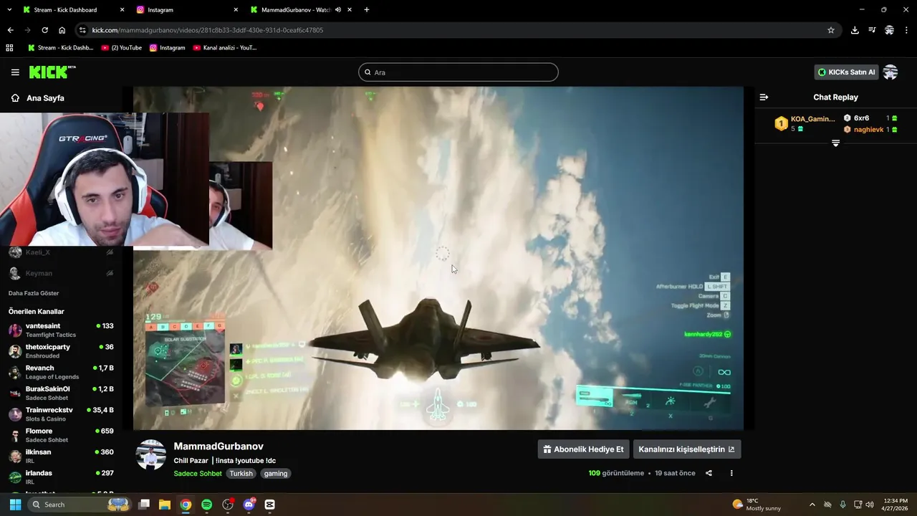The width and height of the screenshot is (917, 516).
Task: Open irlandas recommended channel
Action: tap(61, 477)
